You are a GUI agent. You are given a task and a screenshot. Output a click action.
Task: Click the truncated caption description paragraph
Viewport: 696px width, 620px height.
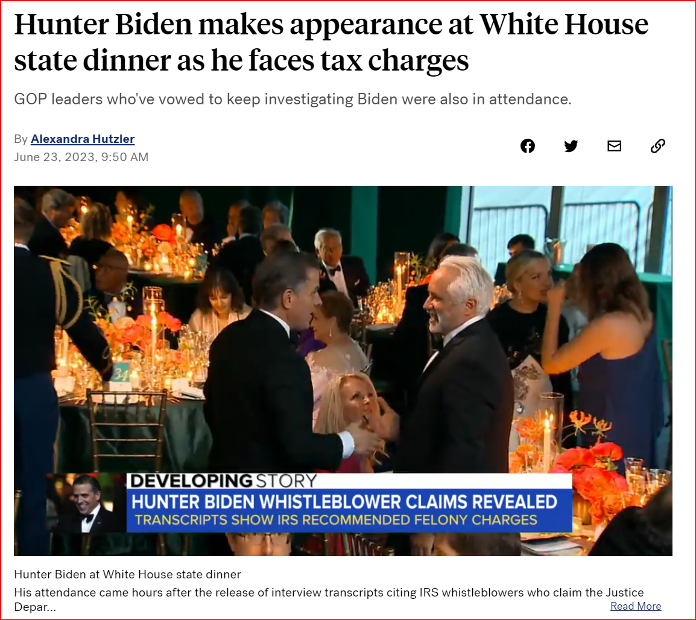tap(329, 599)
